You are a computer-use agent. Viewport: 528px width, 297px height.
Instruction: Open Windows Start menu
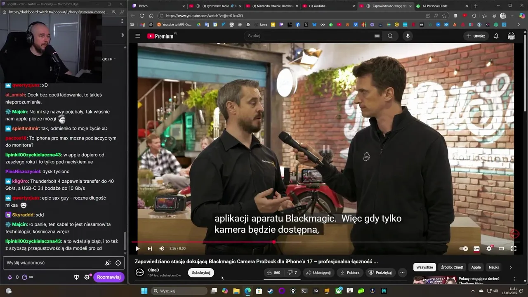tap(144, 291)
